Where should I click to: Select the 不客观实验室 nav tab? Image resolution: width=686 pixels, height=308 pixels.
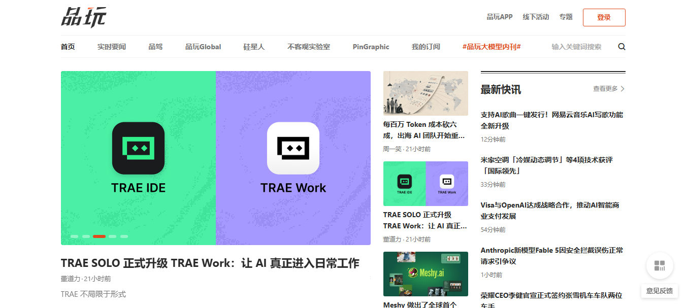[x=309, y=47]
